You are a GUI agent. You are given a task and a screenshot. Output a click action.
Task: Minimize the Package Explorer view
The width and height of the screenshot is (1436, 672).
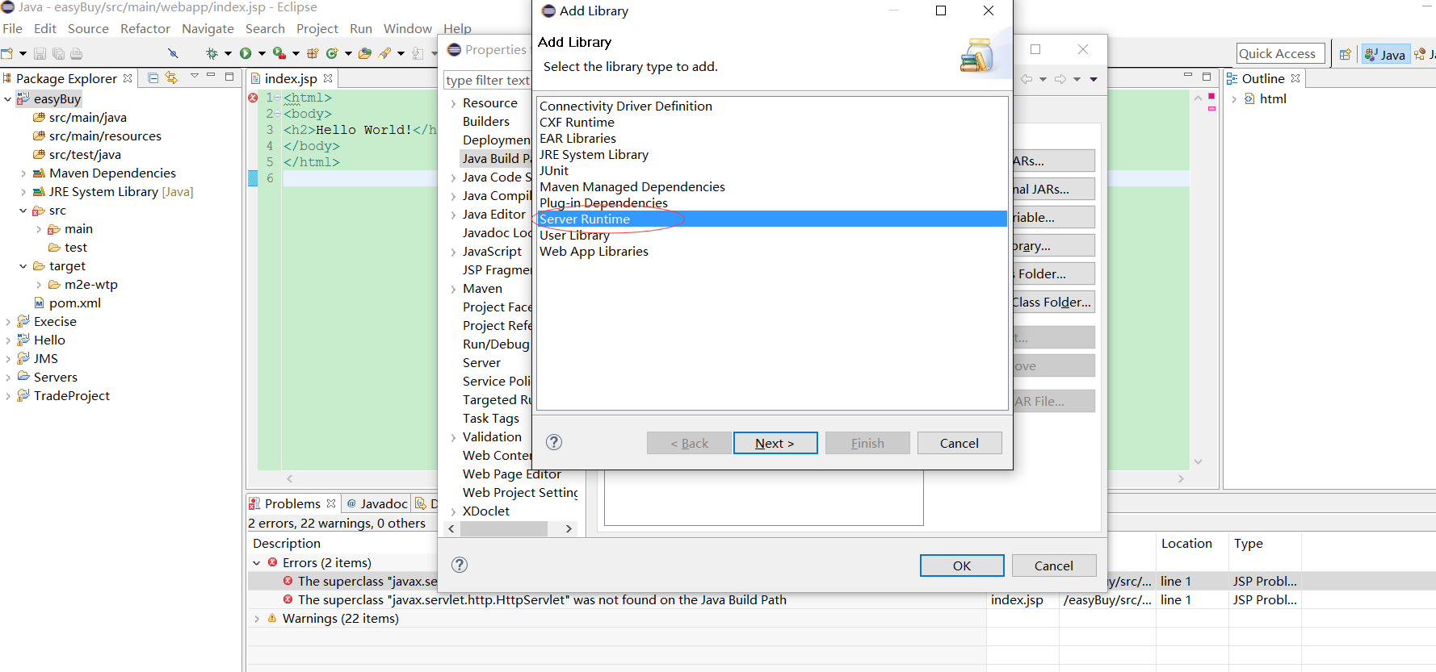tap(211, 76)
